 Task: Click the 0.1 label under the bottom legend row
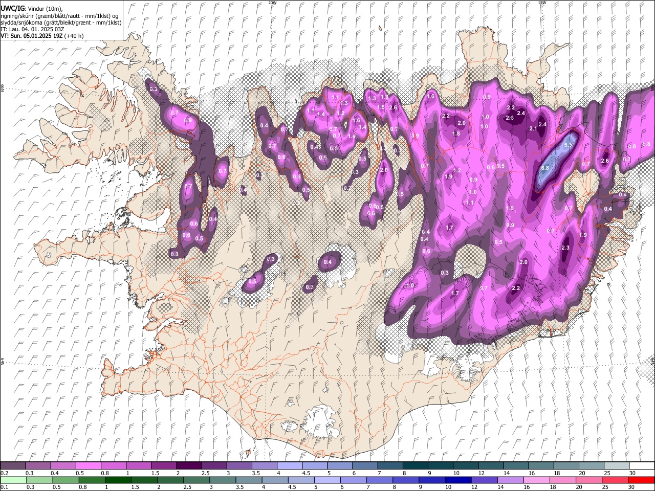5,487
